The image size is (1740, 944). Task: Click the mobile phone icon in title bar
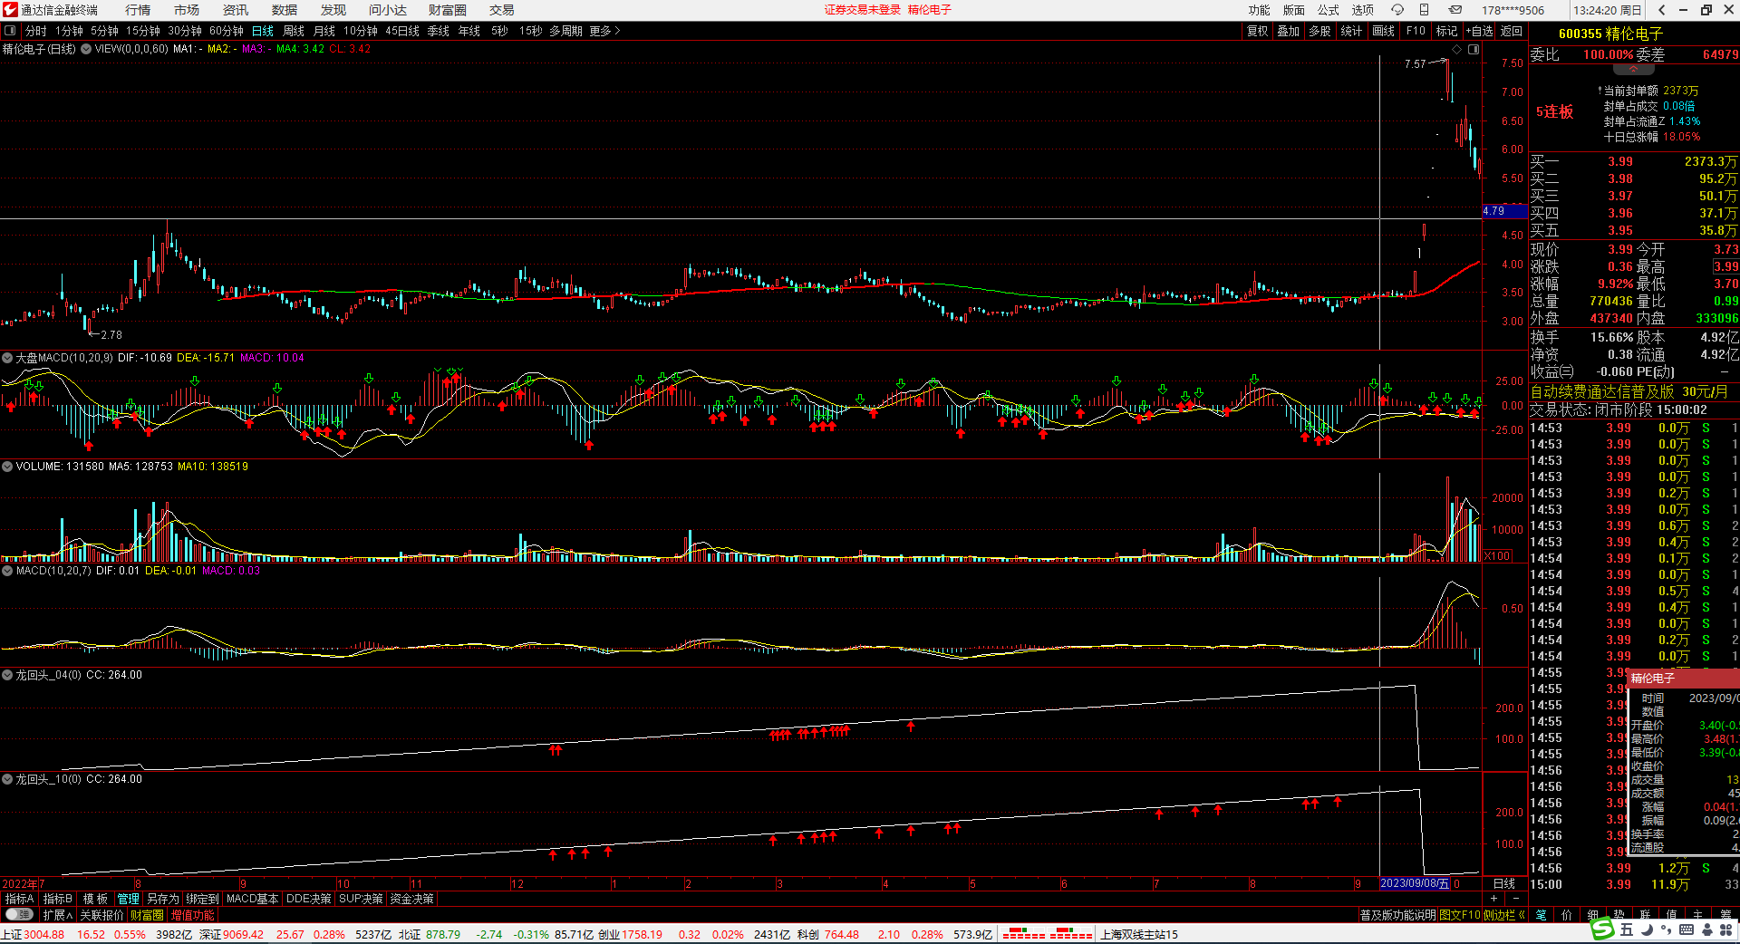coord(1424,10)
